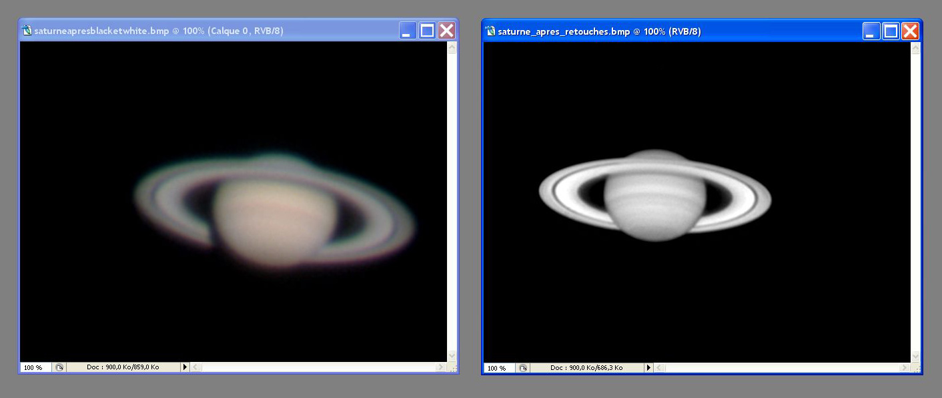Click the zoom percentage field in saturne_apres_retouches window

coord(500,368)
